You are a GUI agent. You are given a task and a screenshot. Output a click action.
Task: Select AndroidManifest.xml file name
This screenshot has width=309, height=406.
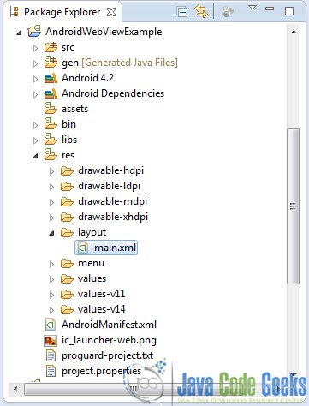pyautogui.click(x=109, y=325)
